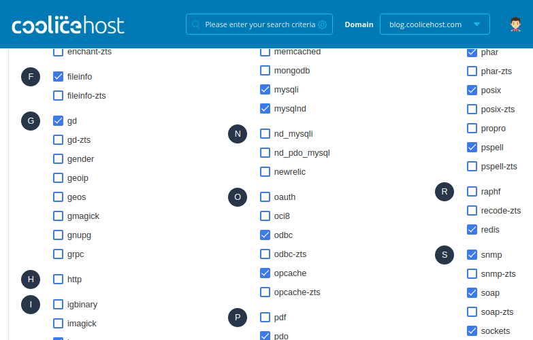Disable the sockets extension
The image size is (533, 340).
point(472,331)
